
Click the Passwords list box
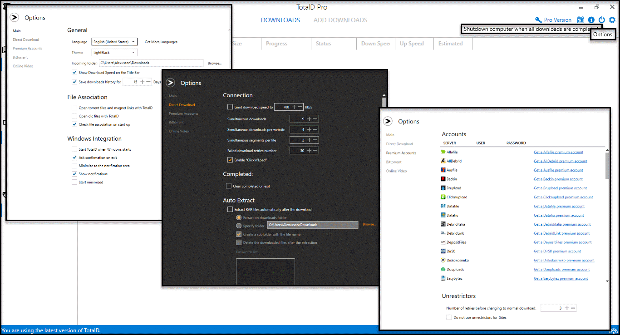point(265,271)
